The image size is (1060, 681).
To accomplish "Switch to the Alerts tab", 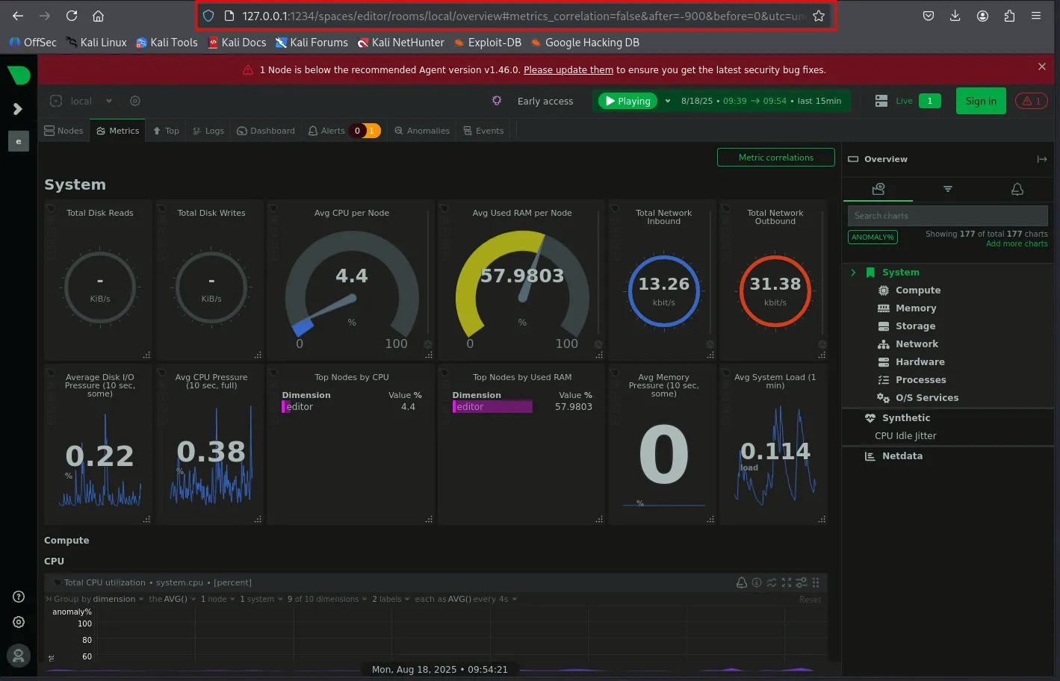I will coord(344,131).
